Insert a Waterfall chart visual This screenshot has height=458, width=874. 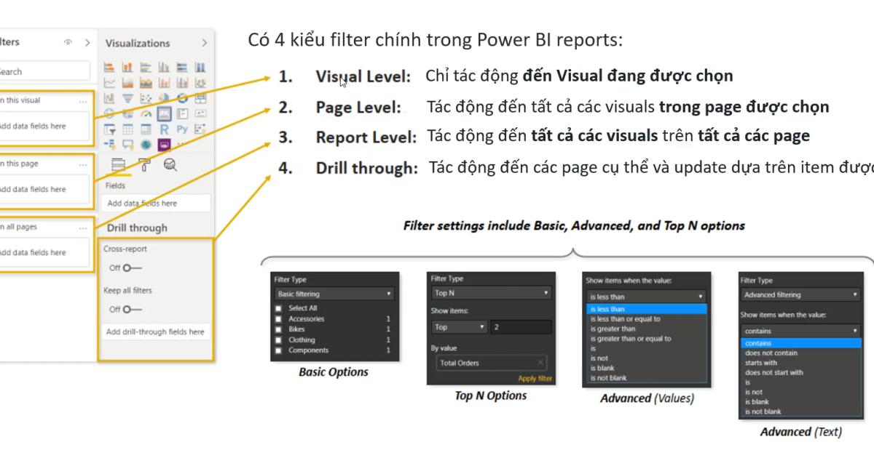tap(109, 98)
